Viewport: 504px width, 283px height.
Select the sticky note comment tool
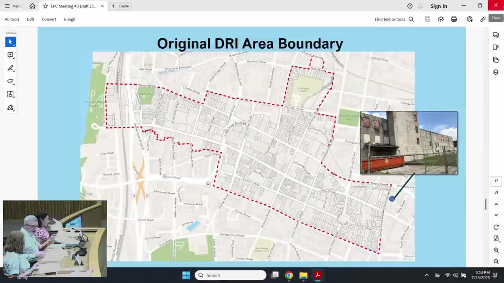(x=10, y=55)
